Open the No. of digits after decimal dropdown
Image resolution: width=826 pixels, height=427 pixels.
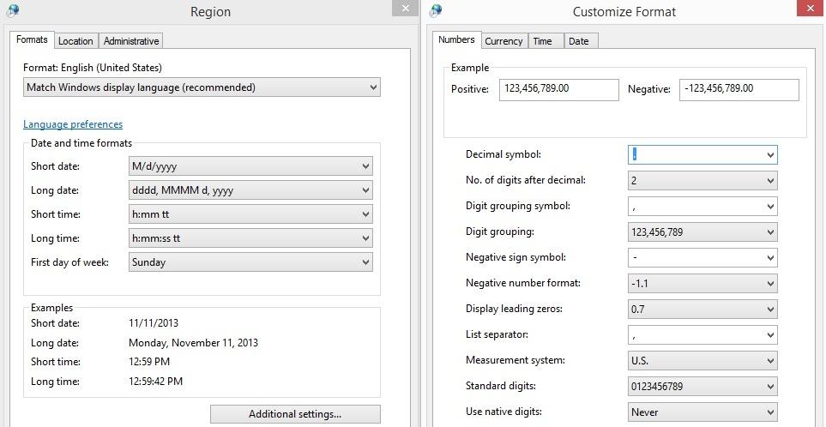pos(702,181)
